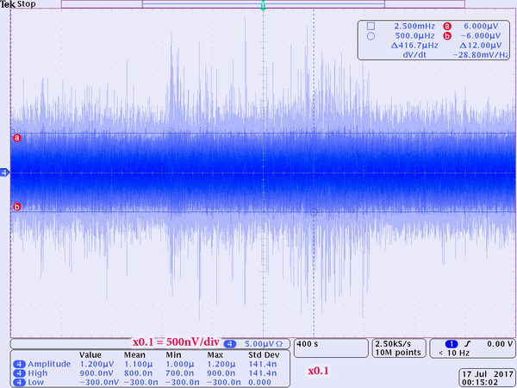Click square cursor symbol in readout
This screenshot has width=517, height=388.
click(x=371, y=26)
